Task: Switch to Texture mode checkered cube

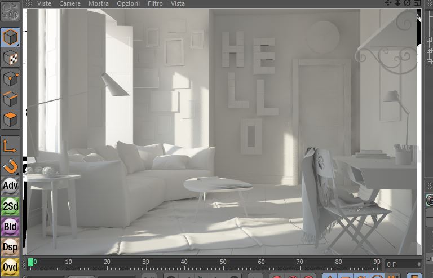Action: [x=10, y=58]
